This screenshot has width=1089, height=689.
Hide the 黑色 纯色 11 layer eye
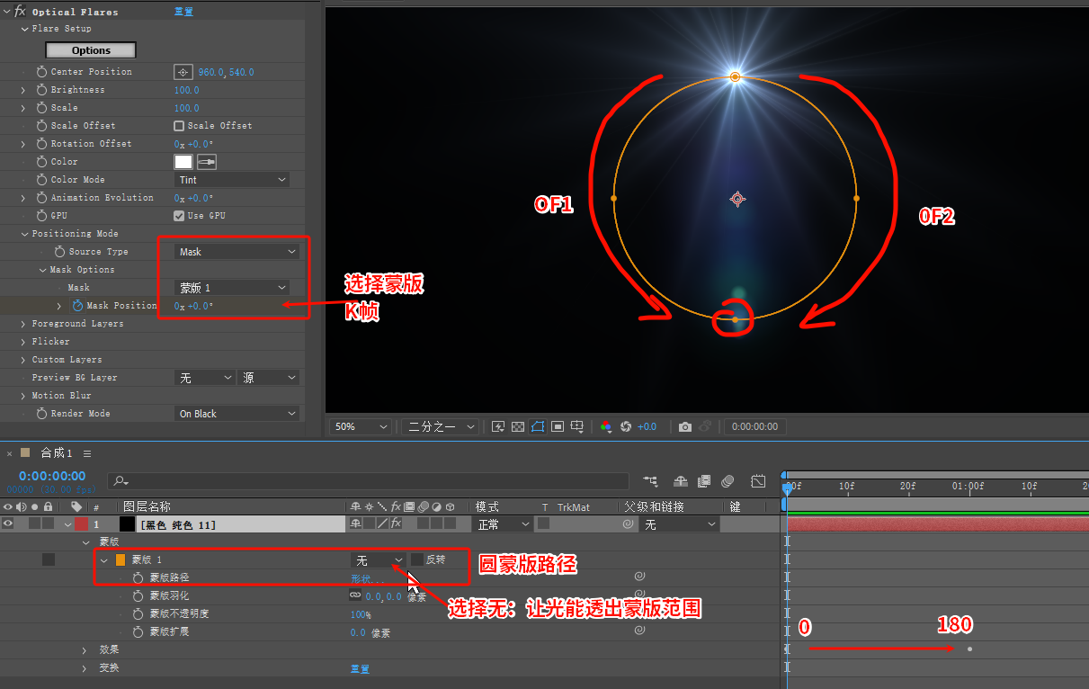[x=8, y=523]
